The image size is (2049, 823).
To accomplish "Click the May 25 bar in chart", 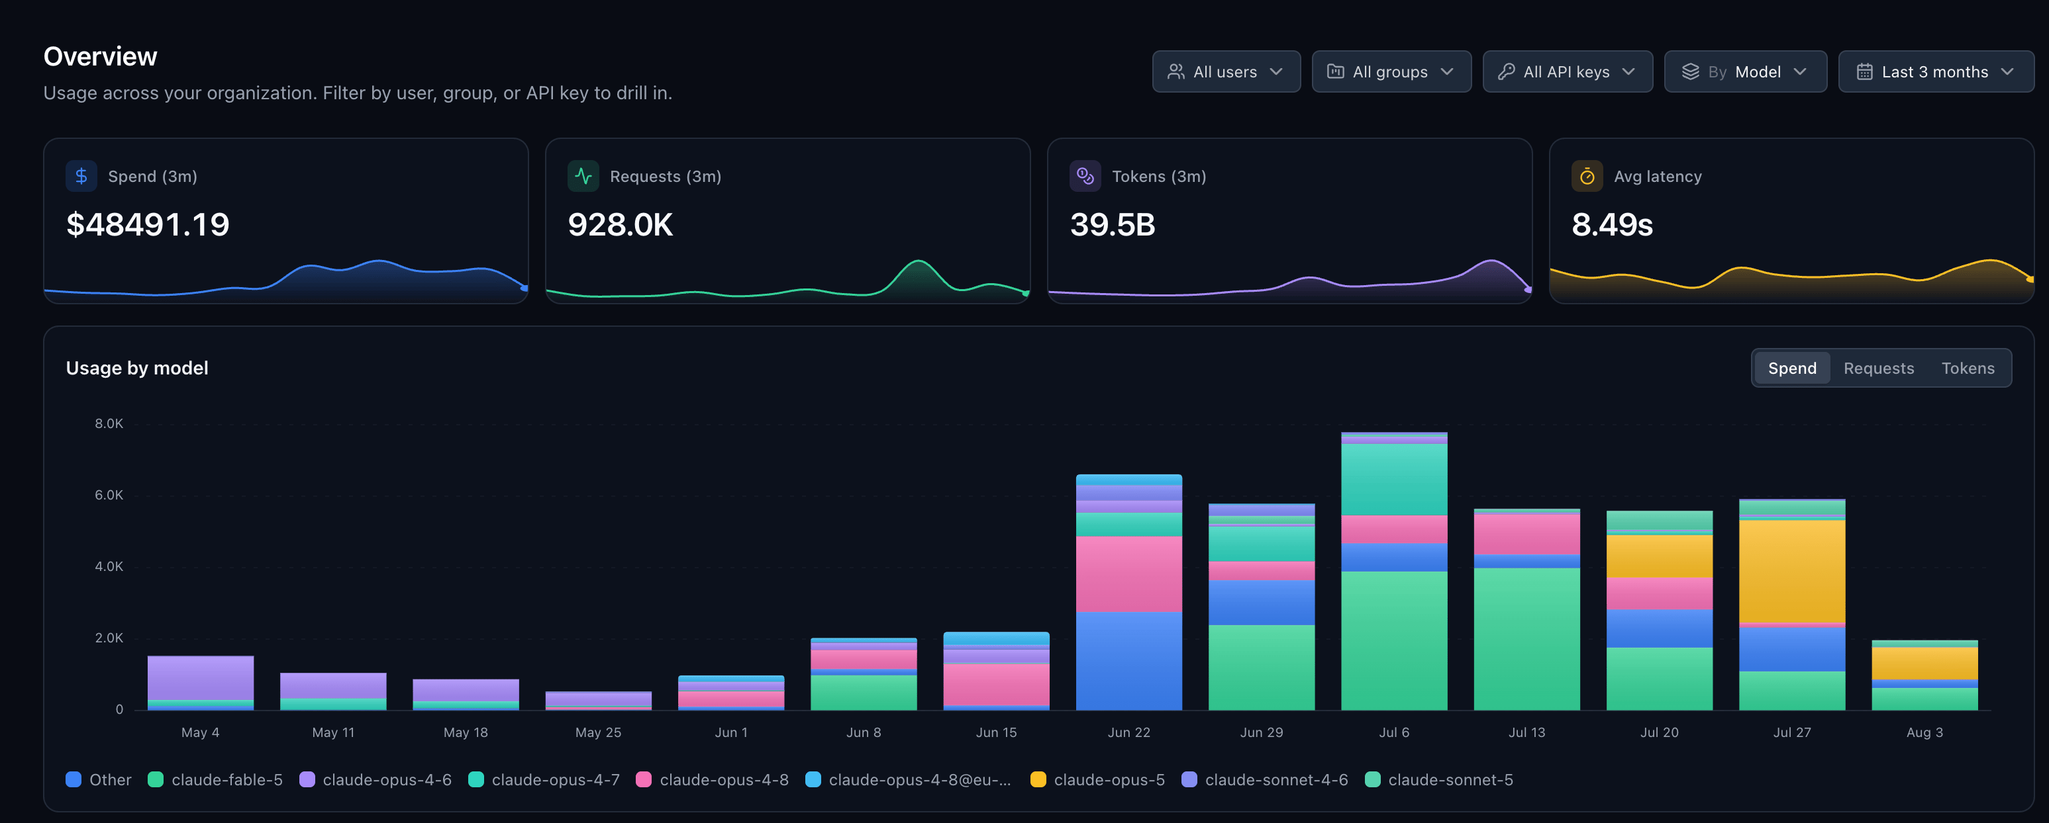I will tap(598, 701).
